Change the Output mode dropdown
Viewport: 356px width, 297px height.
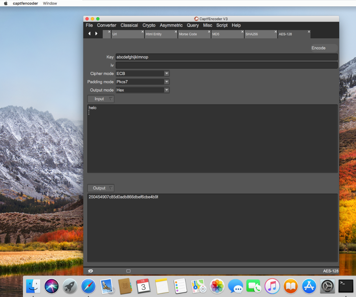pyautogui.click(x=167, y=90)
